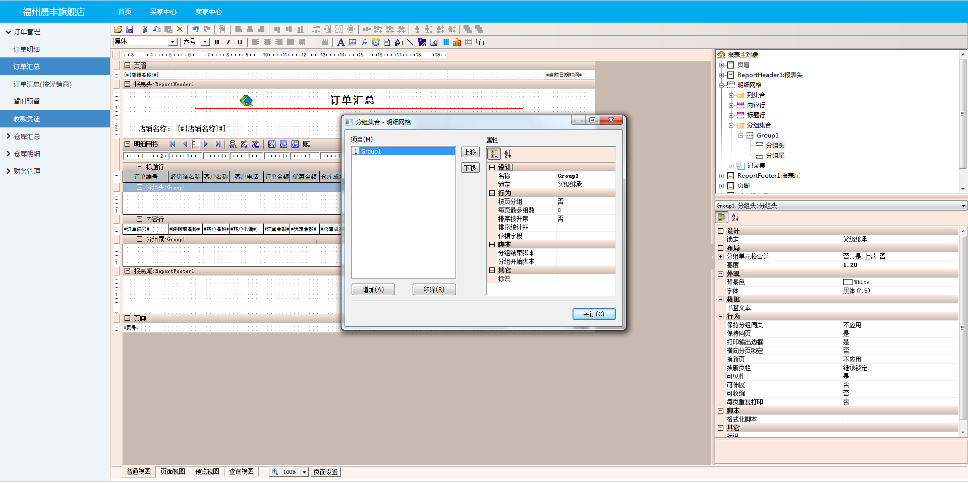
Task: Insert a field box (abl icon)
Action: pos(352,42)
